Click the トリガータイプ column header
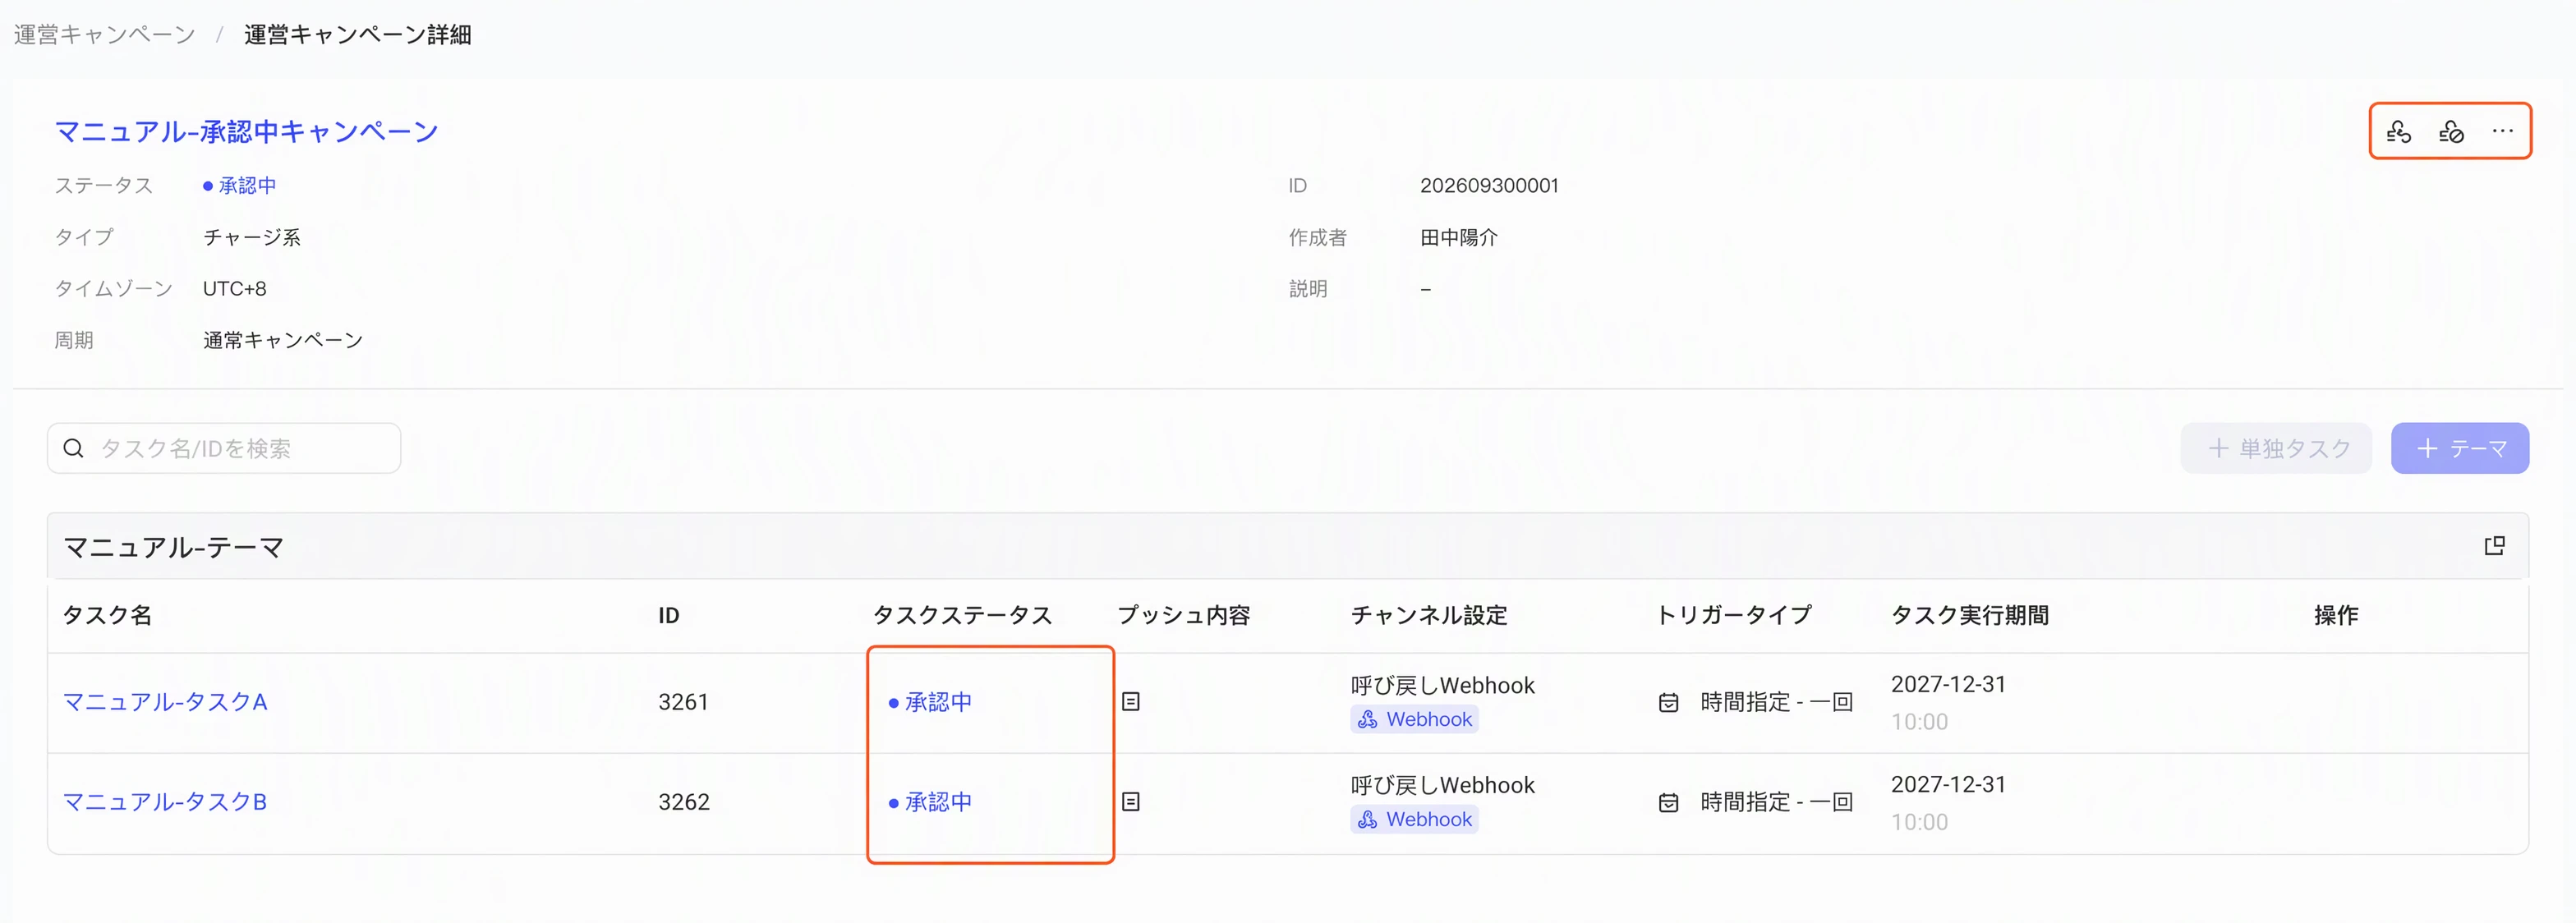The width and height of the screenshot is (2576, 923). tap(1733, 615)
